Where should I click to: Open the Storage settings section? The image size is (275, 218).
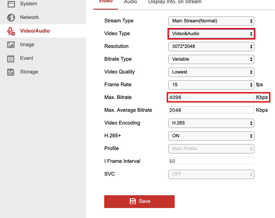pyautogui.click(x=43, y=72)
